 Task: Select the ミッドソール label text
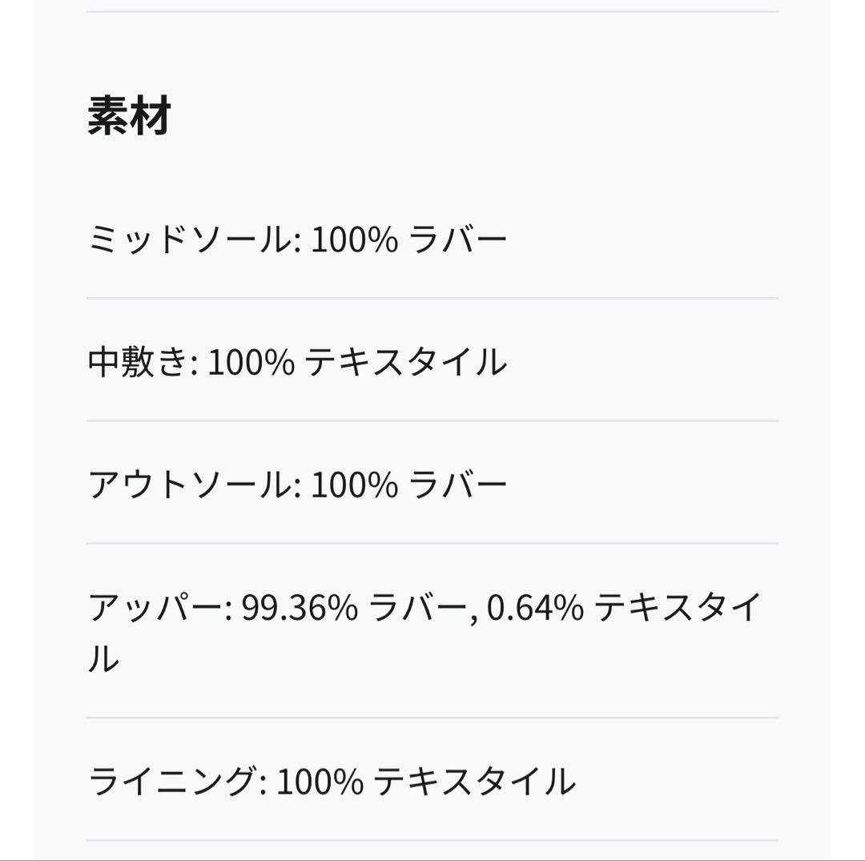(189, 240)
